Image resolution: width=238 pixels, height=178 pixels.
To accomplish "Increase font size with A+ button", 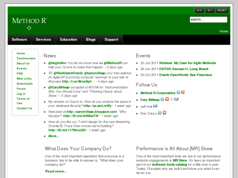I will [199, 10].
